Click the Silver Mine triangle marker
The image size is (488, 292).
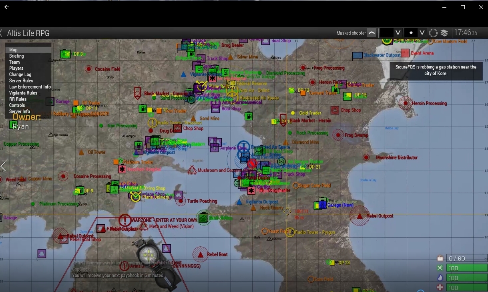point(231,57)
